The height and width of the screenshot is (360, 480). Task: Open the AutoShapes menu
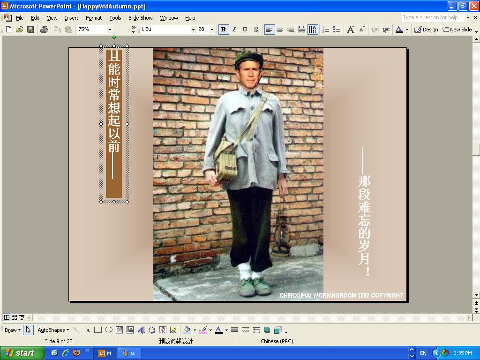52,330
